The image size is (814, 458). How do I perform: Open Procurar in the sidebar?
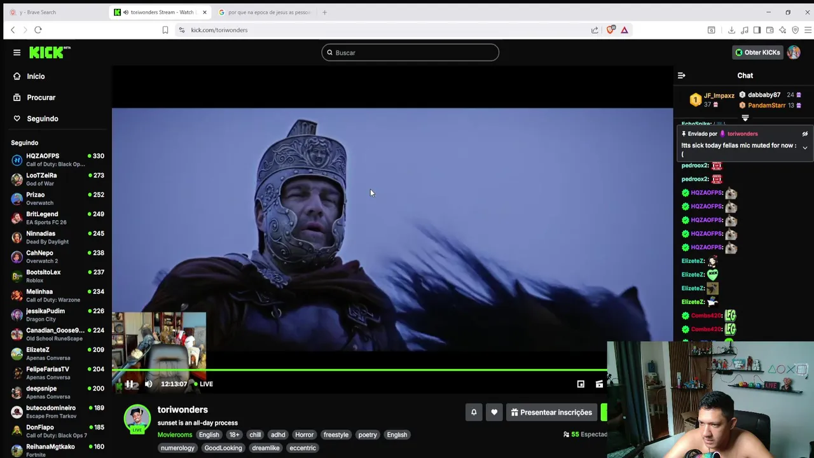coord(41,97)
